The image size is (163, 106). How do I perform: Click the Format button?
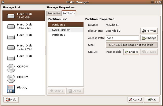pyautogui.click(x=149, y=31)
